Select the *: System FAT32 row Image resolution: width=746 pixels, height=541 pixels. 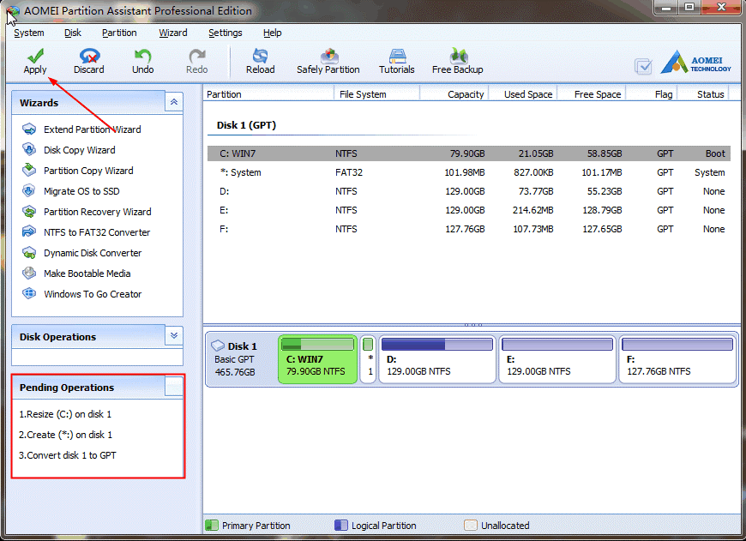click(469, 172)
